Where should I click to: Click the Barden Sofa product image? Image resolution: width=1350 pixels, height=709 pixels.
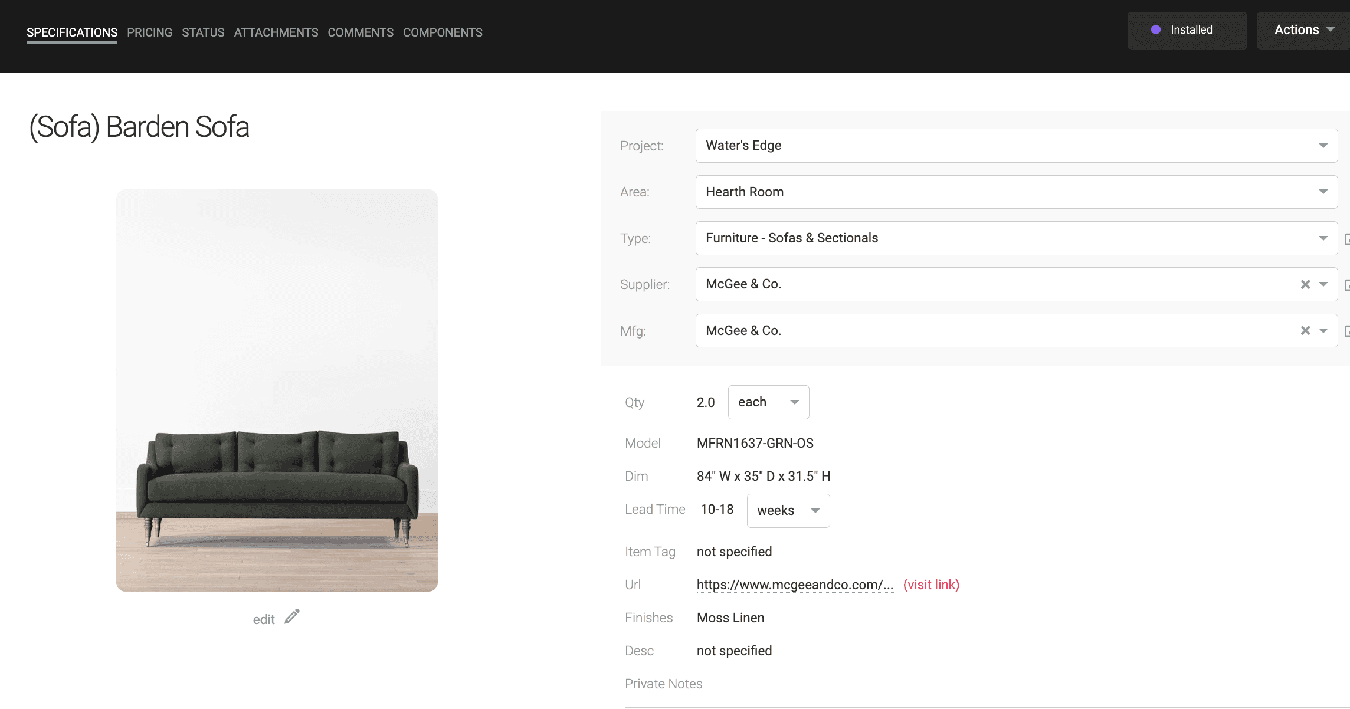(x=277, y=390)
